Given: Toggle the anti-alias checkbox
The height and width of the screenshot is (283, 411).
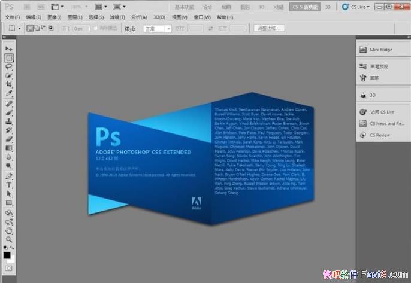Looking at the screenshot, I should [96, 28].
